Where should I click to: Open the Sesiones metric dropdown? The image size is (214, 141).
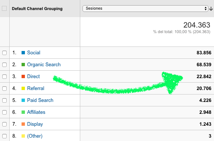(x=145, y=9)
